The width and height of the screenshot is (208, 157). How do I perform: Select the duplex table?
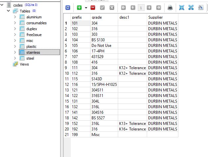point(32,29)
